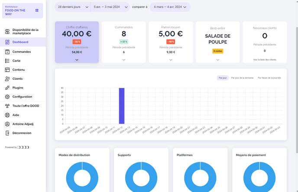Open Configuration via the gear icon

tap(7, 97)
